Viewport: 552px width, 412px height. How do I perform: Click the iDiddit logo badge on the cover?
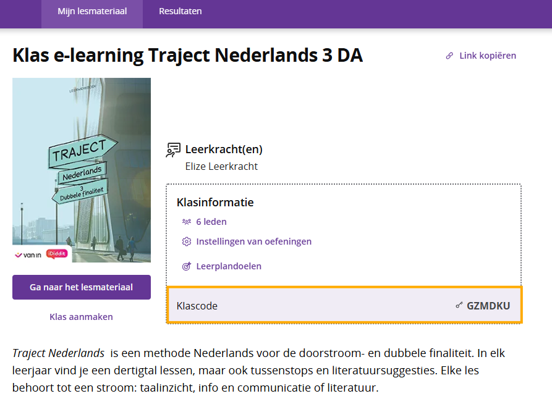click(x=57, y=254)
